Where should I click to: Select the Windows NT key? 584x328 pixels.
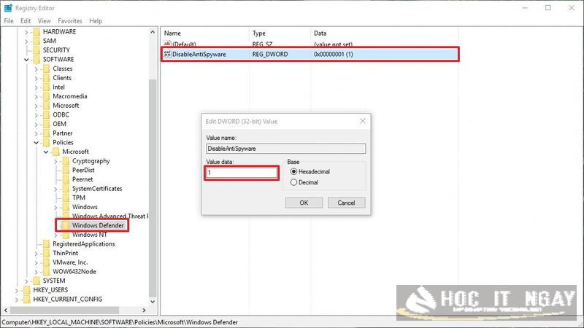pos(89,235)
